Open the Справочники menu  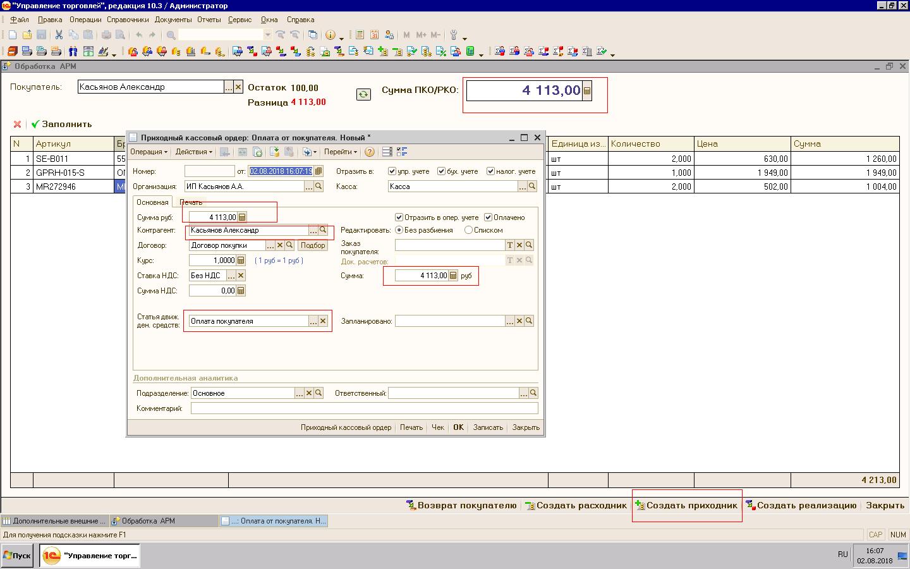tap(128, 20)
